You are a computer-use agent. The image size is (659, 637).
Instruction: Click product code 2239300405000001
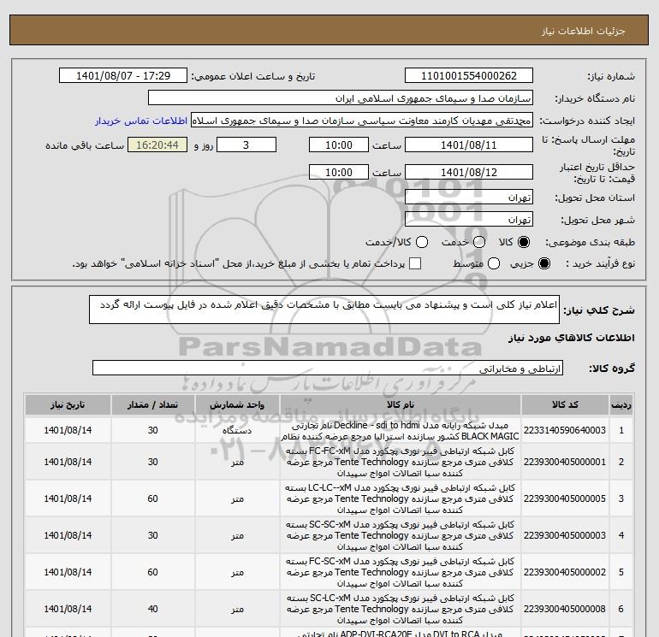pyautogui.click(x=565, y=462)
